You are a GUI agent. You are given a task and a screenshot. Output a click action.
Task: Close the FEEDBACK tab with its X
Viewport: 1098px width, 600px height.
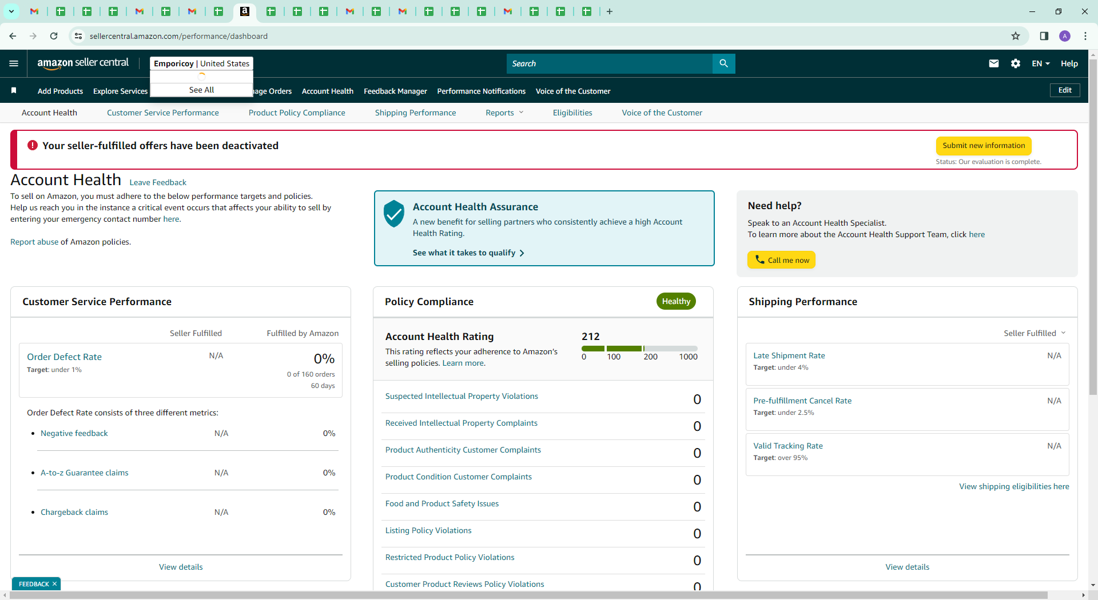pyautogui.click(x=55, y=584)
